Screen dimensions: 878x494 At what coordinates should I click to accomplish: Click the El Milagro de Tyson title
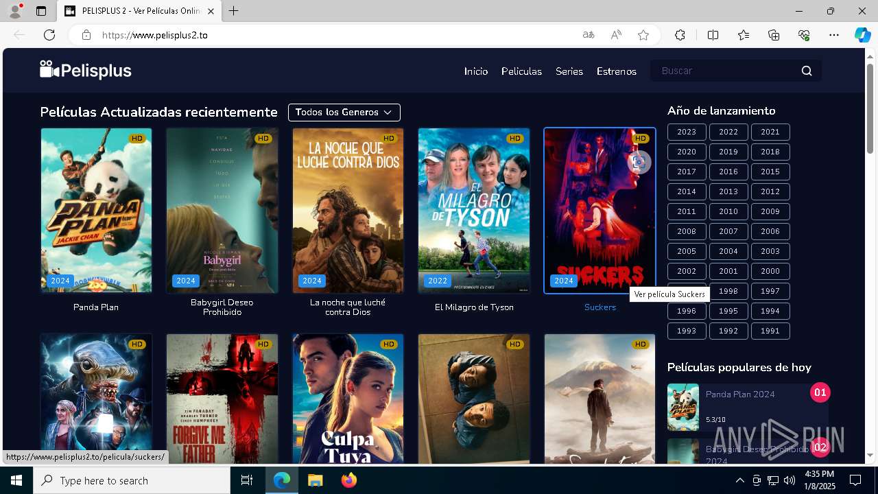(x=474, y=307)
